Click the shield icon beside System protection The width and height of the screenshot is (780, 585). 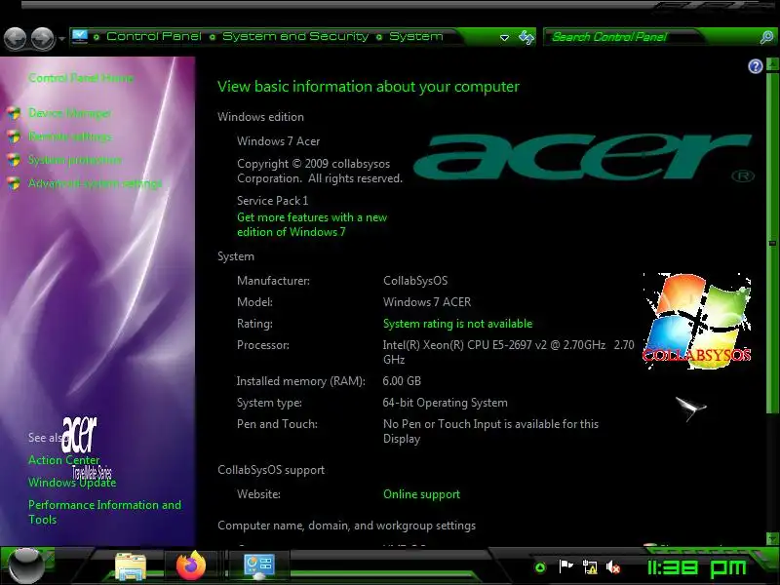14,160
